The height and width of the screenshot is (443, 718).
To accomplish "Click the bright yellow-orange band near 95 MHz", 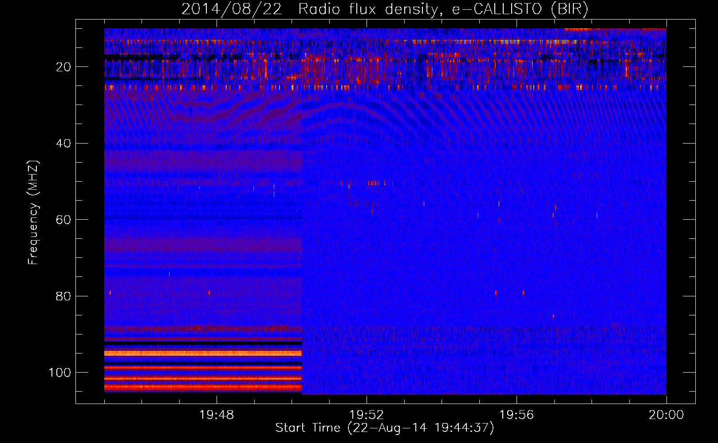I will click(203, 353).
